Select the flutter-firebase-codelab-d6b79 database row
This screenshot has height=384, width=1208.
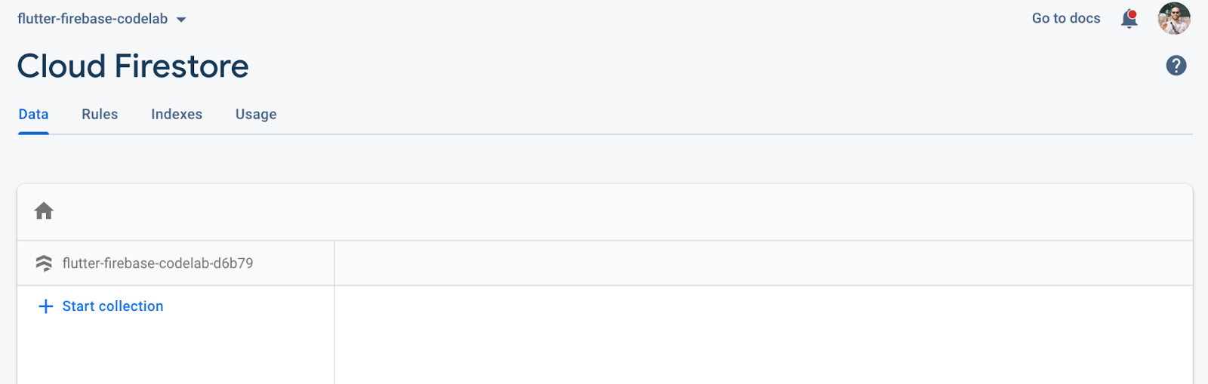click(157, 263)
